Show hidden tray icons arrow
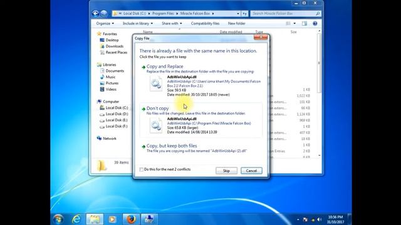Viewport: 401px width, 225px height. tap(298, 219)
